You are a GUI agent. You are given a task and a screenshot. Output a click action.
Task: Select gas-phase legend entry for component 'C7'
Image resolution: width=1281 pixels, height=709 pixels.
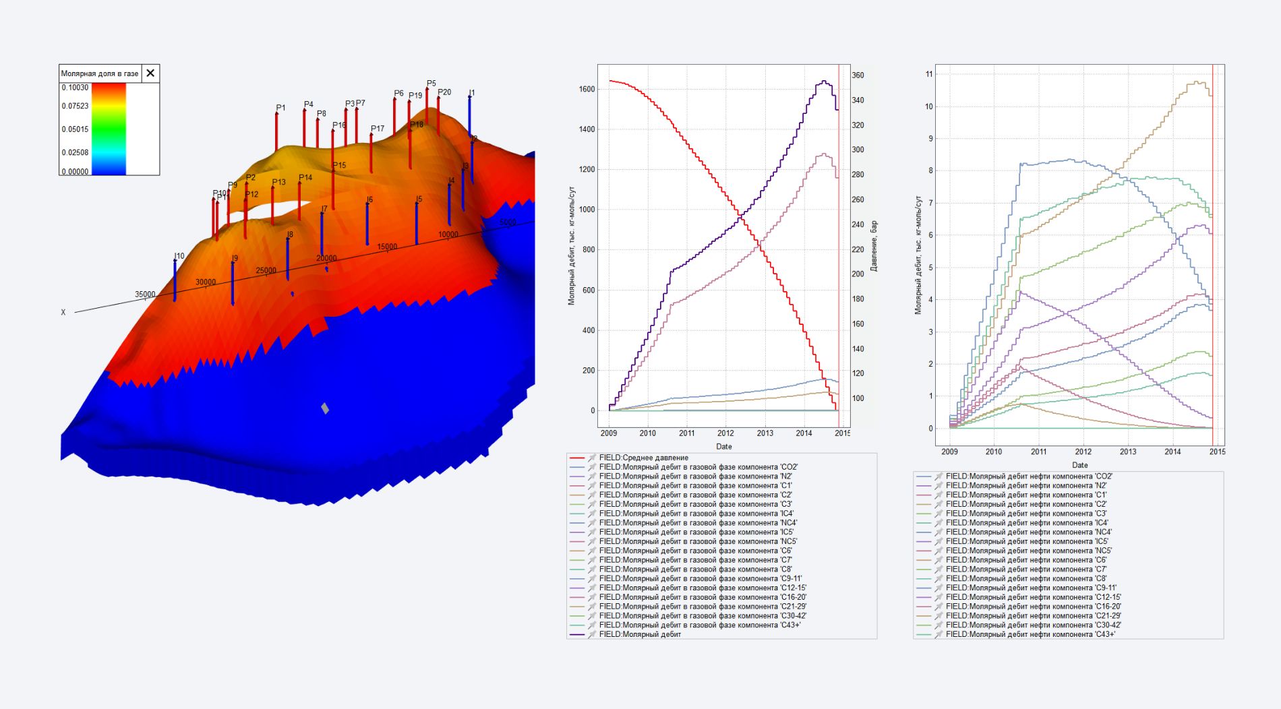click(696, 560)
